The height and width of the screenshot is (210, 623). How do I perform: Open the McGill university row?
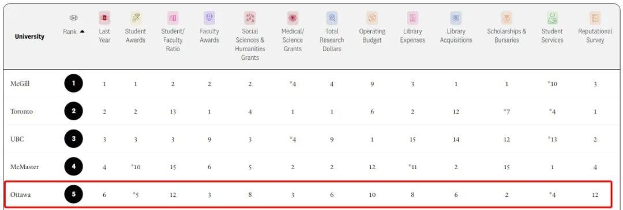311,83
